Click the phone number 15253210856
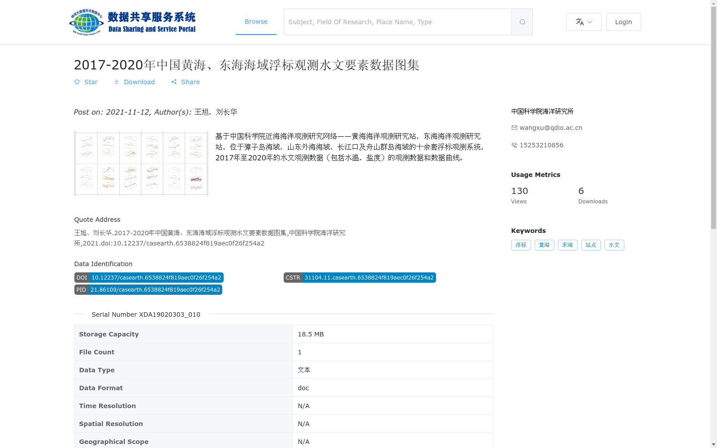The image size is (717, 448). 541,145
